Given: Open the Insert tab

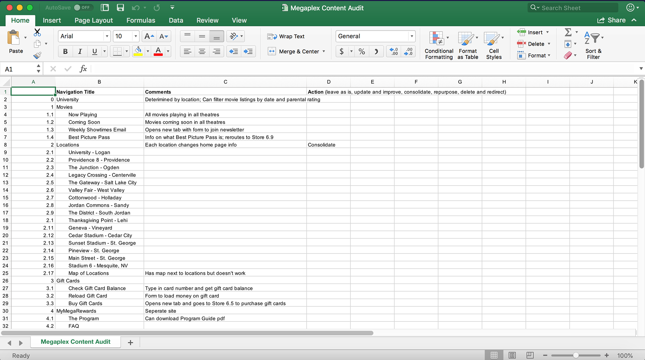Looking at the screenshot, I should pyautogui.click(x=52, y=20).
